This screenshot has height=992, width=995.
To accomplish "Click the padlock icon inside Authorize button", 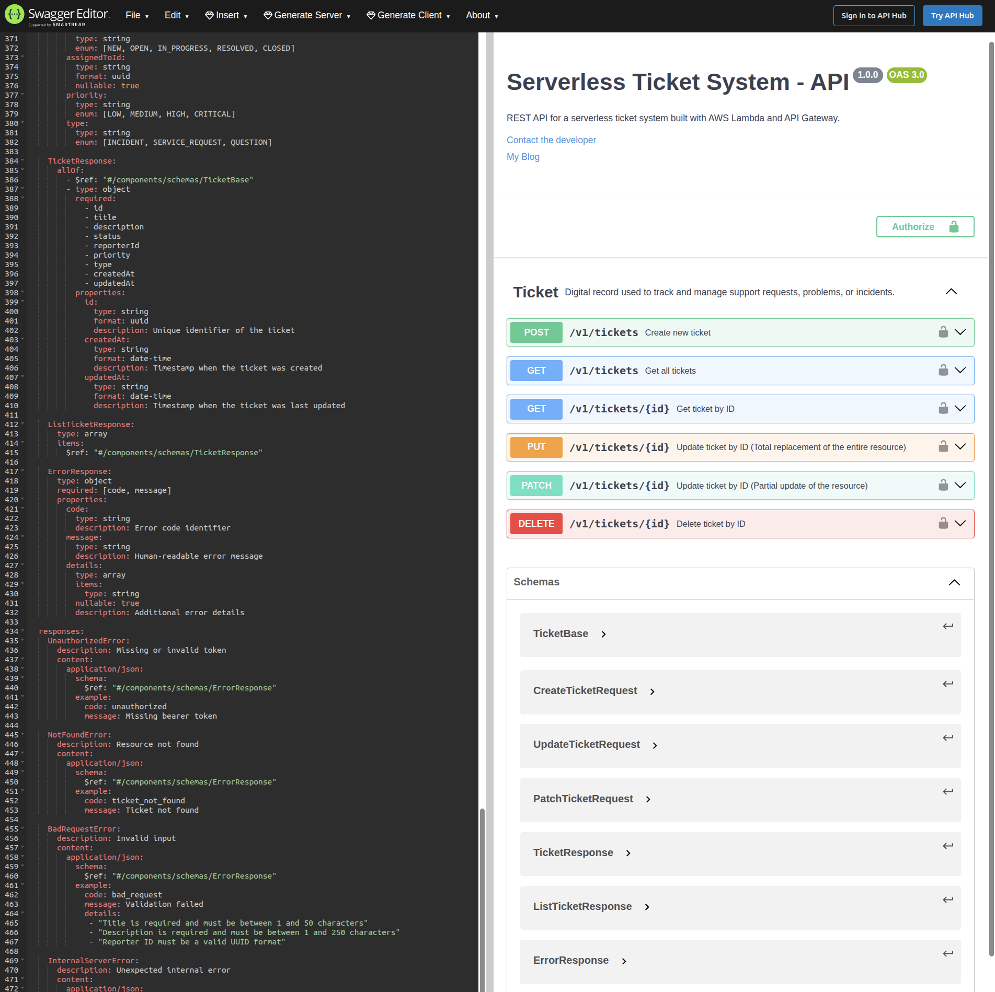I will point(954,226).
